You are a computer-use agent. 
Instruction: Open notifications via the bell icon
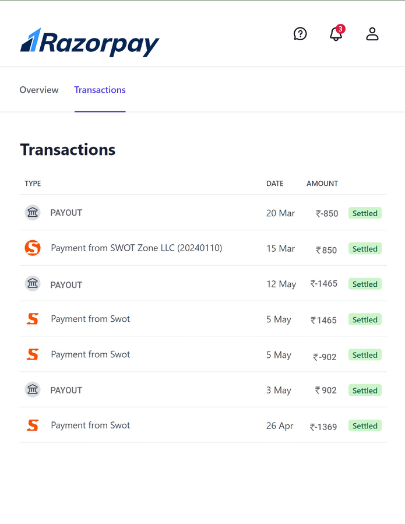[336, 35]
